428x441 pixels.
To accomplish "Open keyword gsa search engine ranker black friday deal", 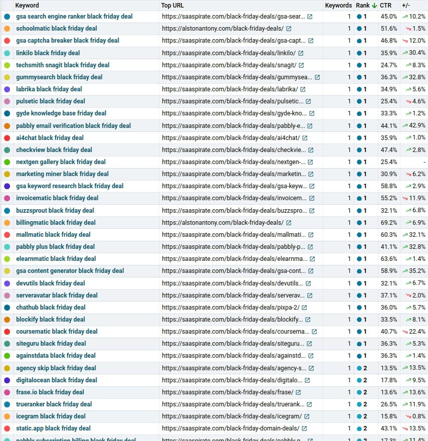I will point(74,17).
